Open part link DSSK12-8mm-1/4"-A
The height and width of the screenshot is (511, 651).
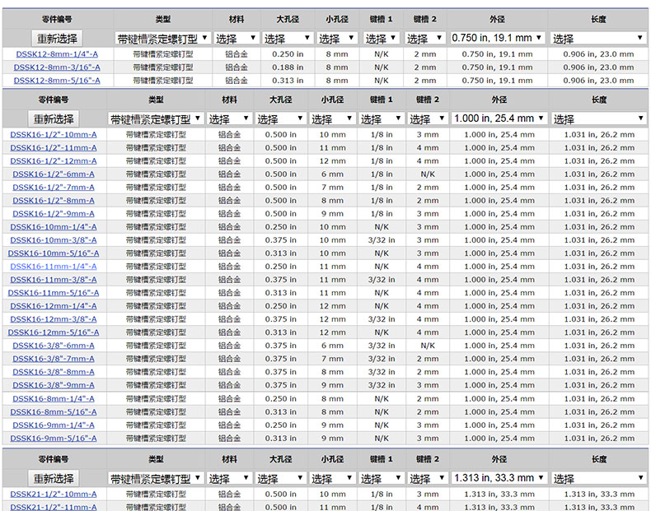click(x=57, y=54)
